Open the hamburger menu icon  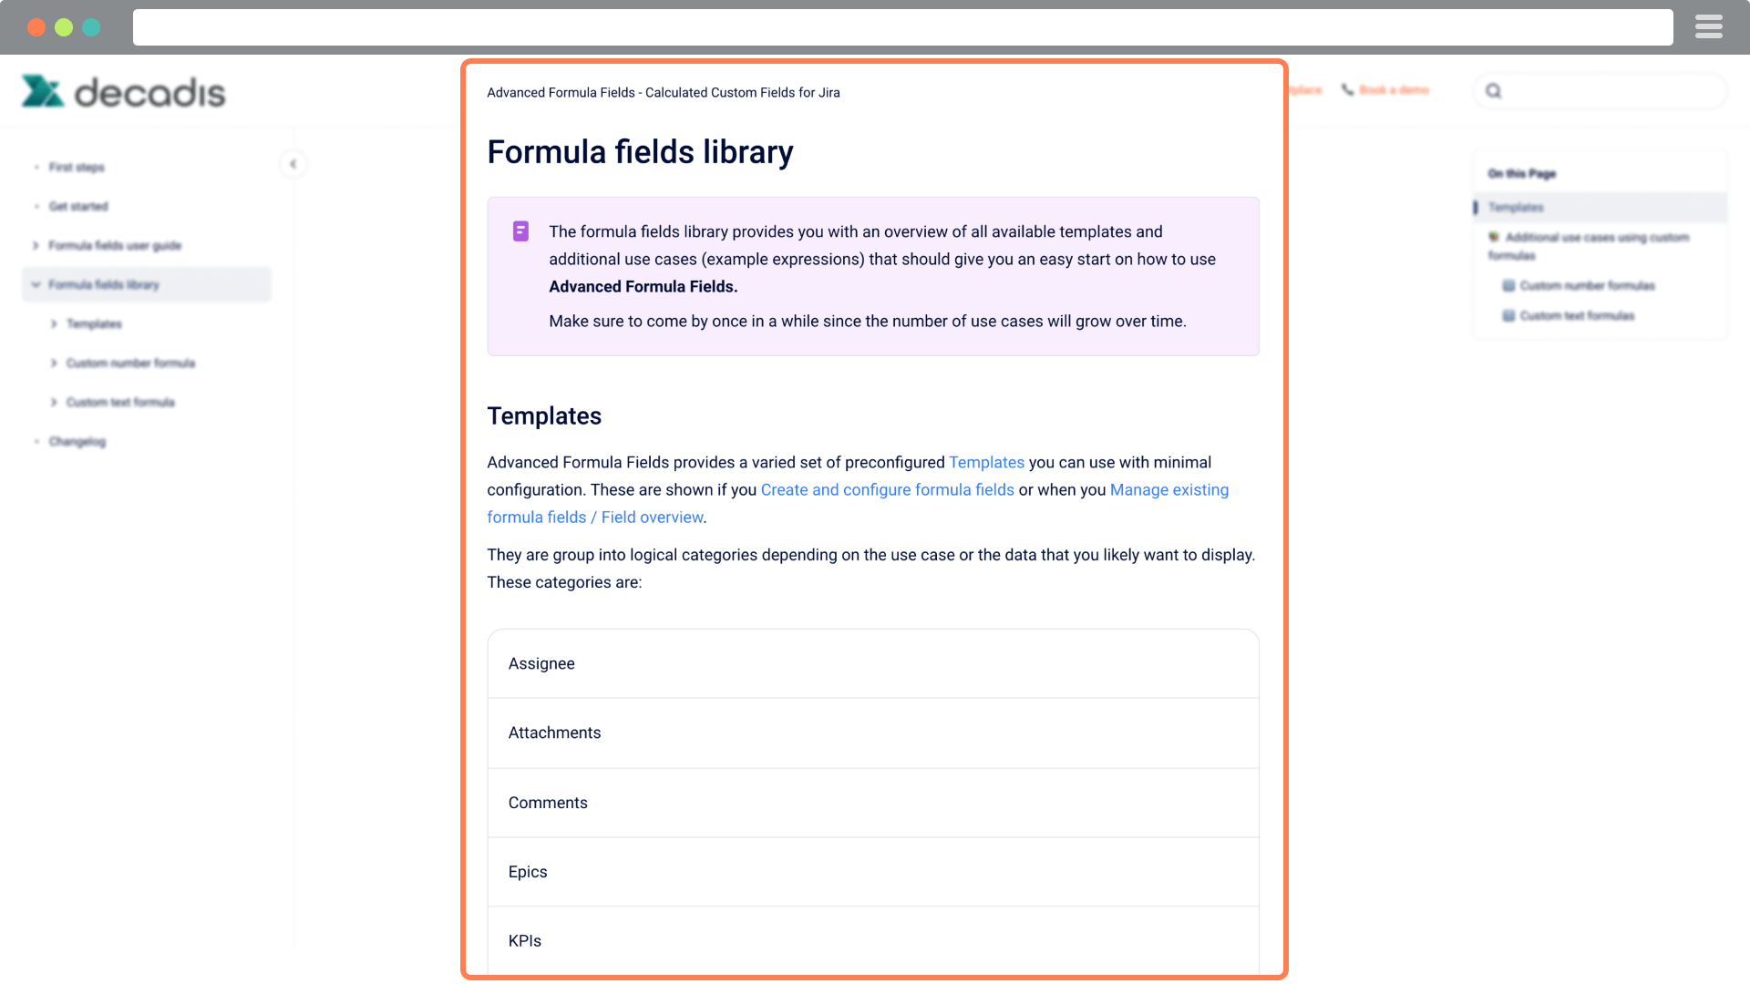tap(1708, 27)
